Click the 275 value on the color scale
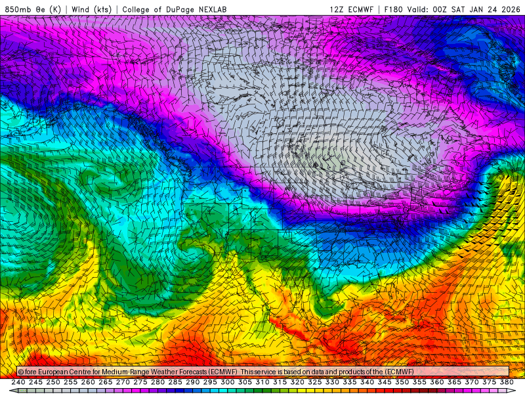The image size is (525, 394). coord(140,382)
